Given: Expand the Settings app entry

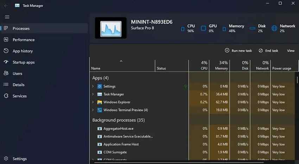Looking at the screenshot, I should tap(93, 86).
